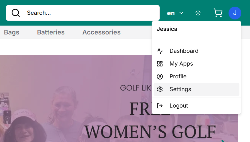Select the Dashboard menu label
The height and width of the screenshot is (142, 250).
click(x=184, y=51)
